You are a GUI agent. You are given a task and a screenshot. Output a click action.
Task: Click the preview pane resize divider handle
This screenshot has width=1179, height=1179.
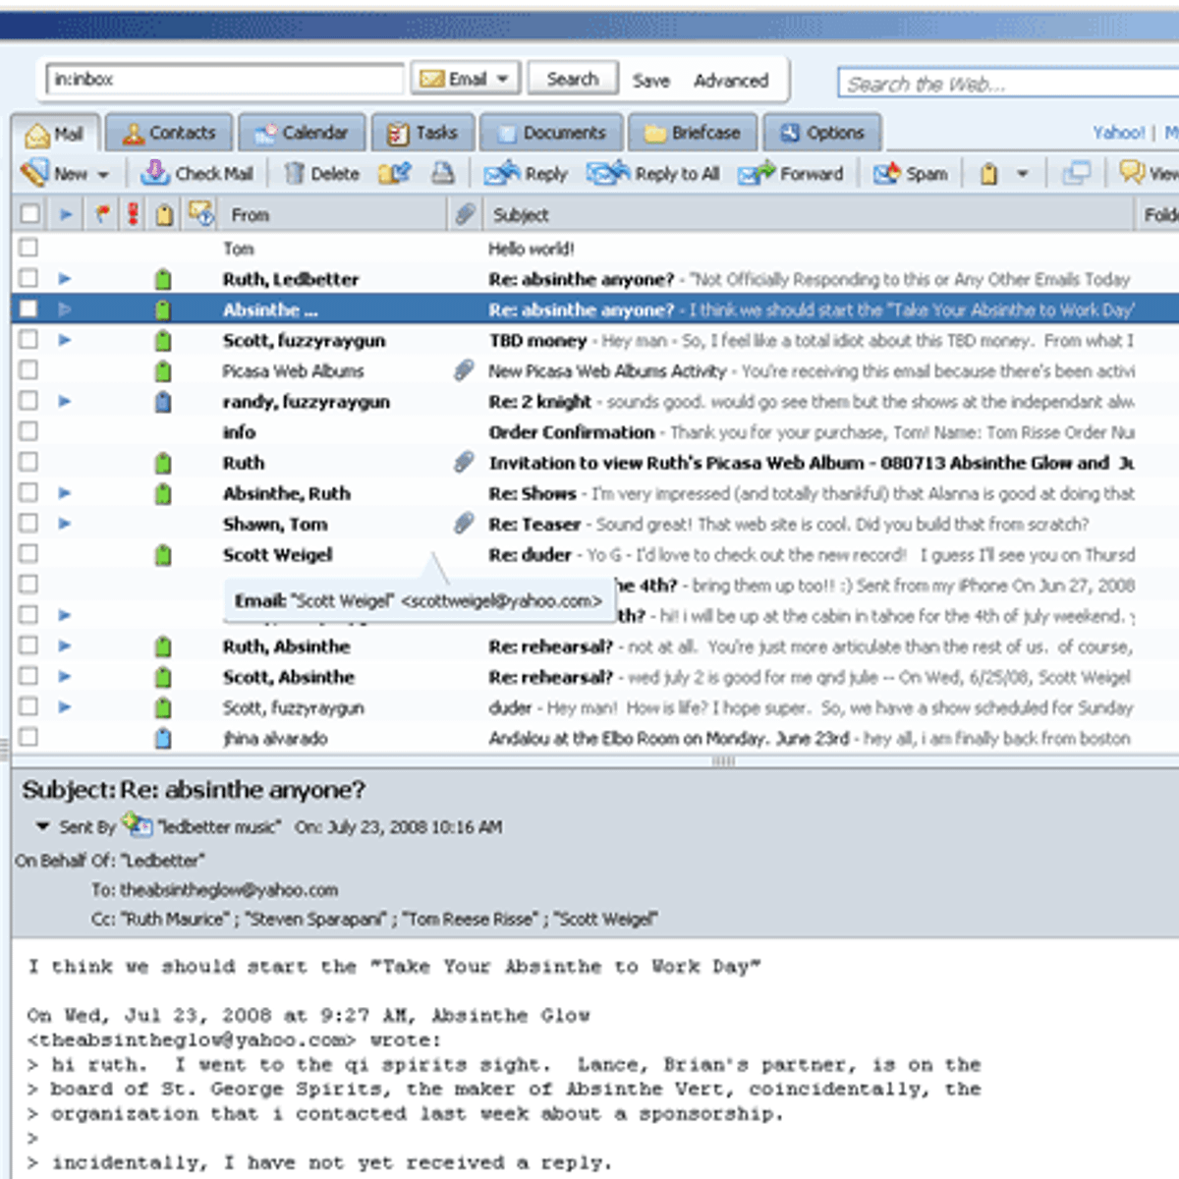pyautogui.click(x=723, y=761)
